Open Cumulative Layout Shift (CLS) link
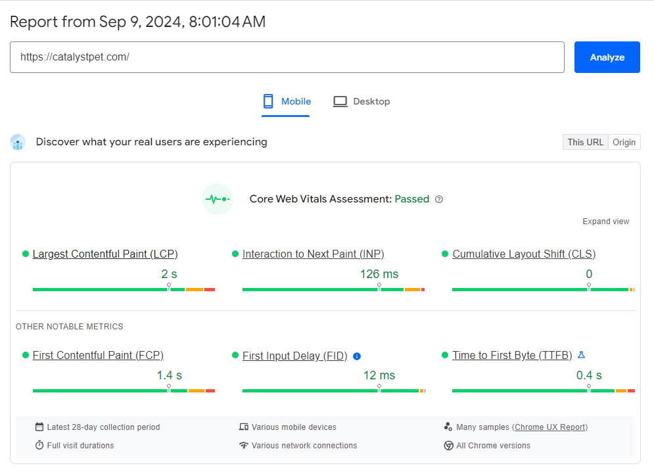654x472 pixels. point(524,254)
